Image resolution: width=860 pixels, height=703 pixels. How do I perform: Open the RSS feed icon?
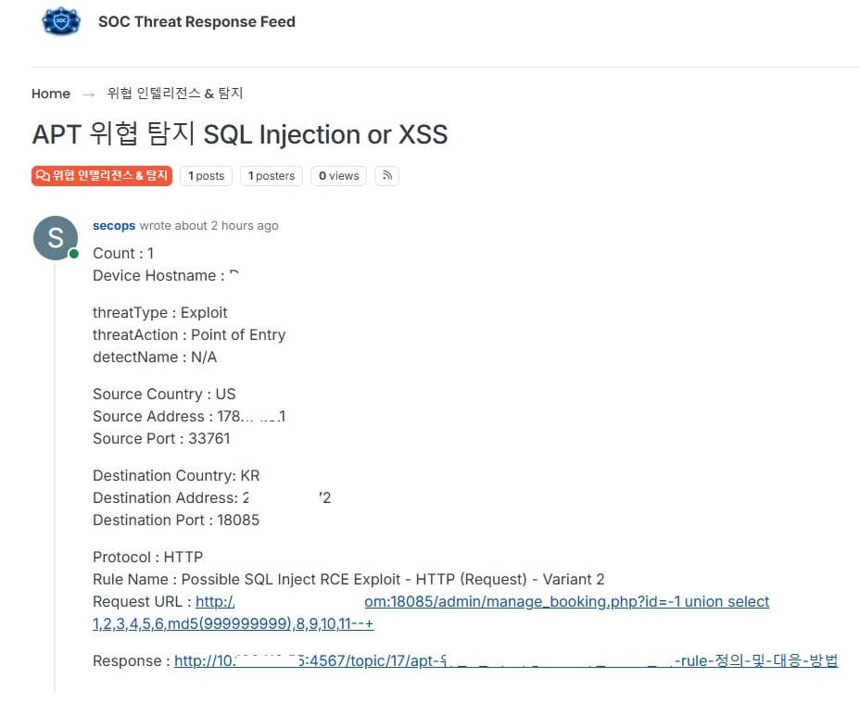point(386,176)
